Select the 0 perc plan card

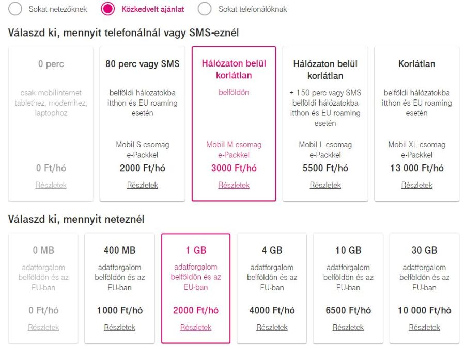[x=51, y=124]
